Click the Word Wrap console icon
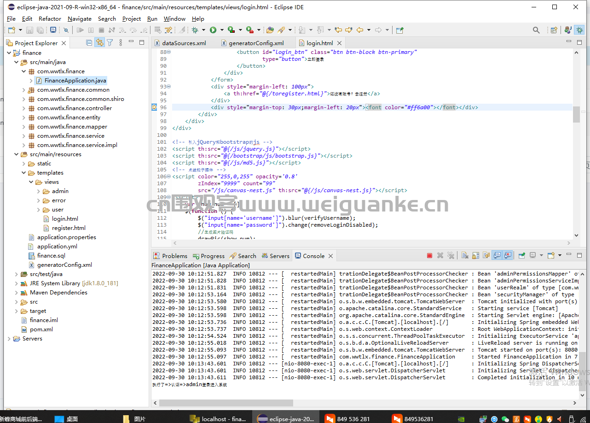This screenshot has width=590, height=423. [486, 255]
